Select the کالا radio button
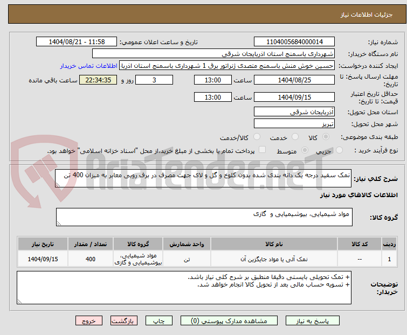407x335 pixels. pos(326,137)
